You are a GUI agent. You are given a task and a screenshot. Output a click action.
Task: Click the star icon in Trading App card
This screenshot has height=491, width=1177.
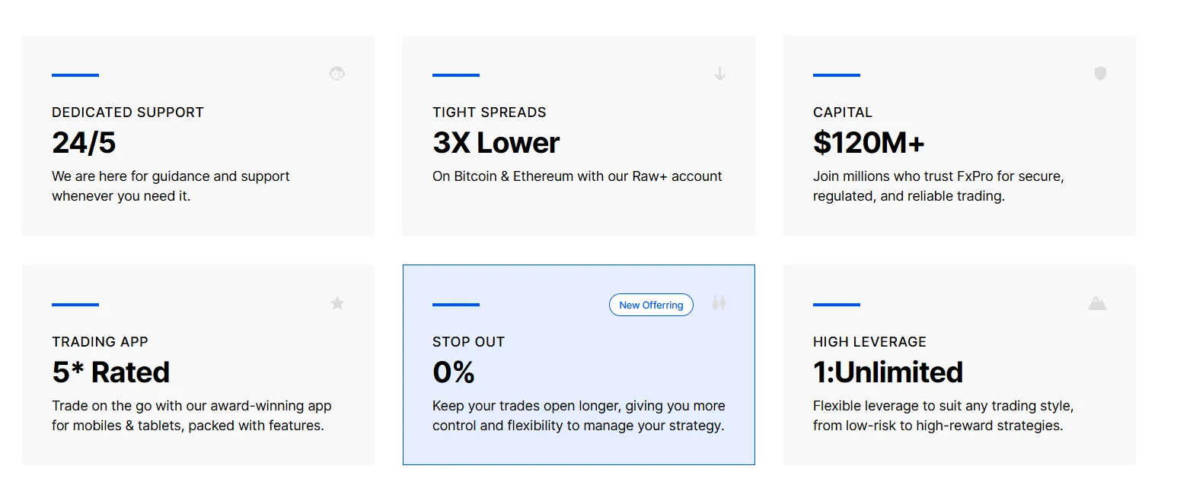click(337, 303)
